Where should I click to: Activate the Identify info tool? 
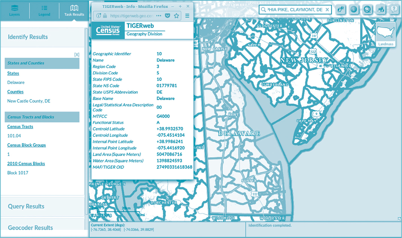(x=354, y=10)
